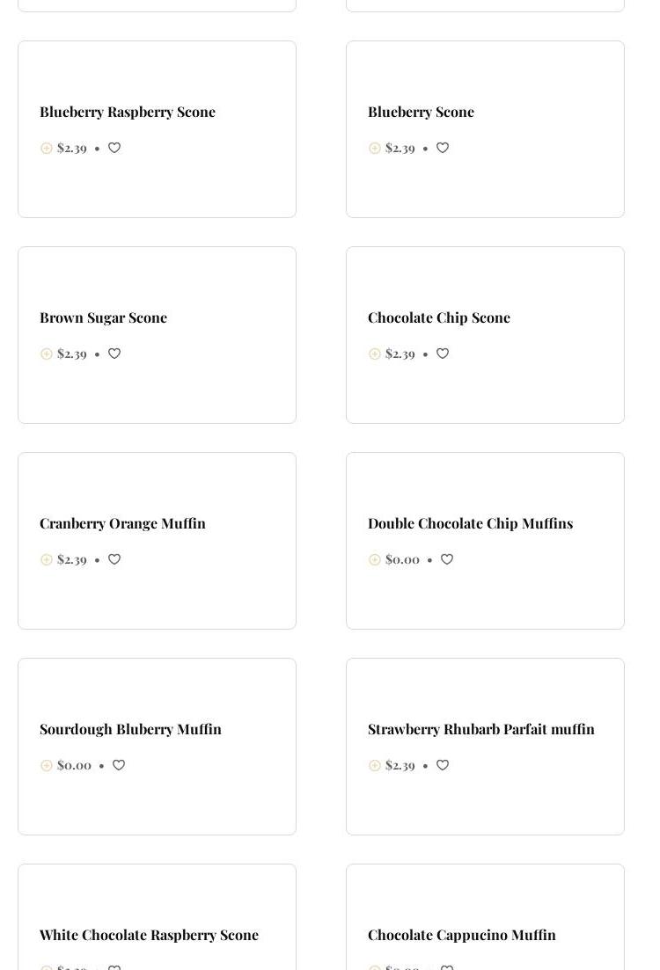Open Chocolate Cappucino Muffin item
This screenshot has width=660, height=970.
[461, 935]
